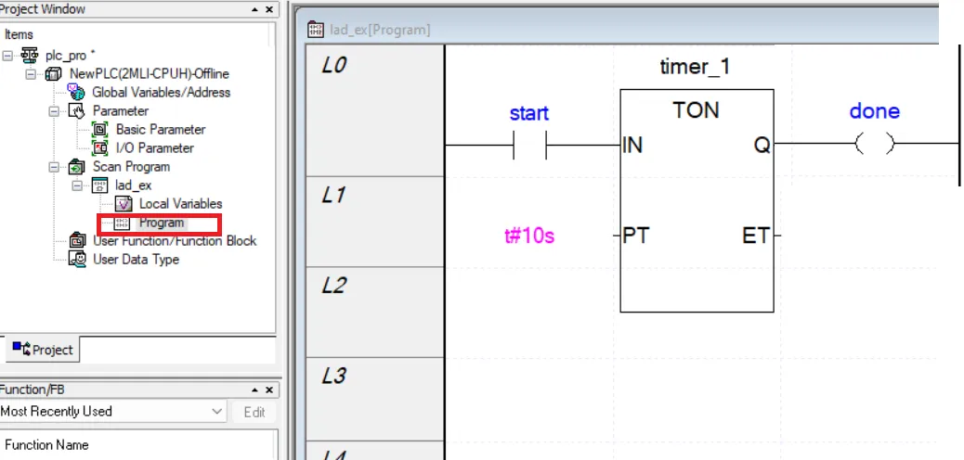Click the ET output pin of TON
The width and height of the screenshot is (964, 460).
[x=756, y=236]
